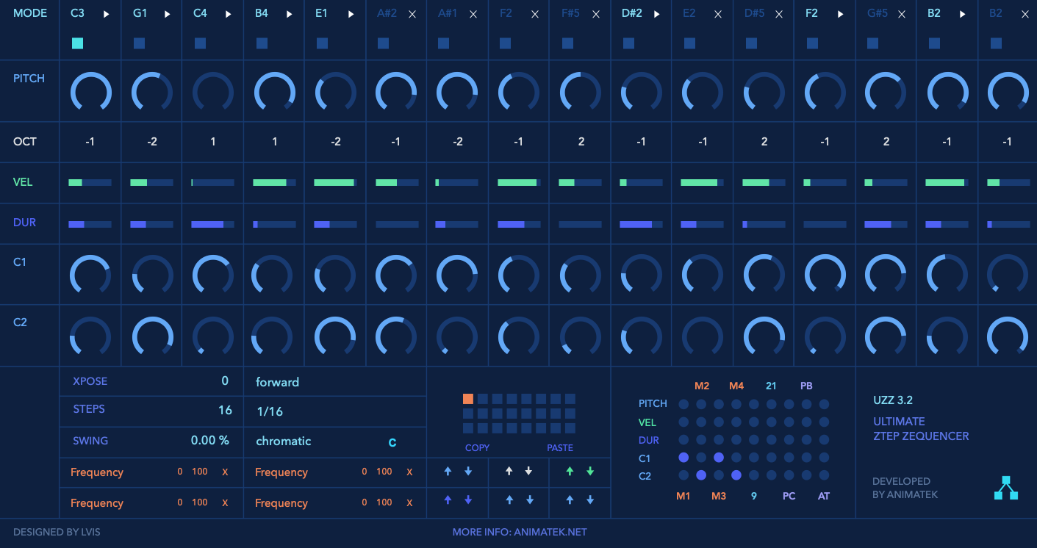Click the X icon on the A#2 step
1037x548 pixels.
[412, 14]
